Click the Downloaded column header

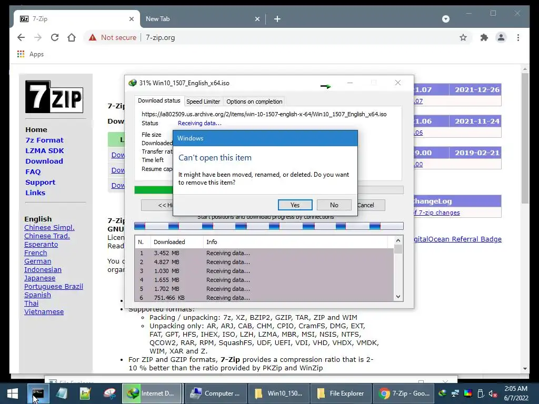coord(177,242)
